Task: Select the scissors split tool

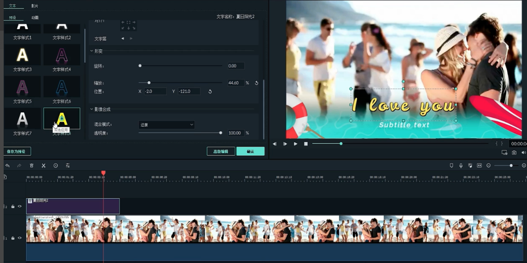Action: (44, 165)
